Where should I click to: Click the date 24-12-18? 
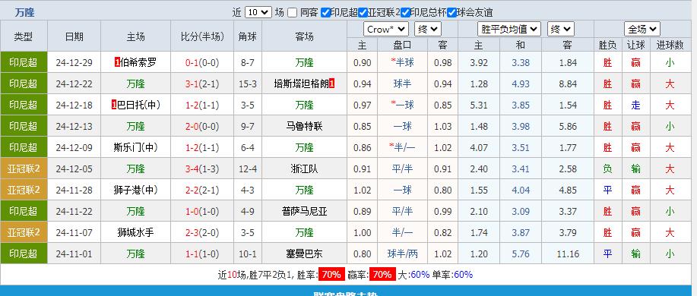pyautogui.click(x=74, y=105)
